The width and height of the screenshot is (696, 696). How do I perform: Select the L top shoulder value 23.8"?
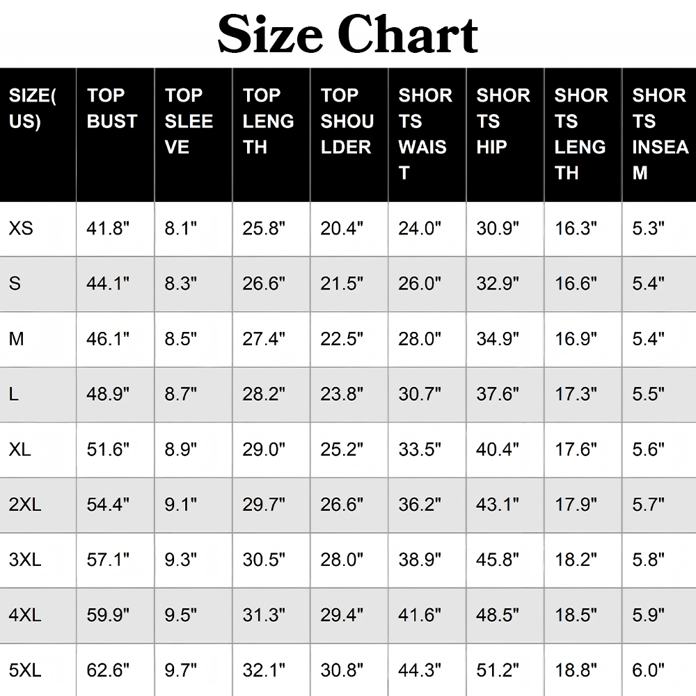point(342,394)
